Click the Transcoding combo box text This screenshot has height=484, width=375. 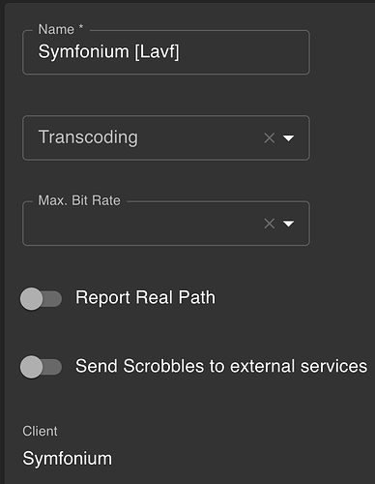[88, 137]
